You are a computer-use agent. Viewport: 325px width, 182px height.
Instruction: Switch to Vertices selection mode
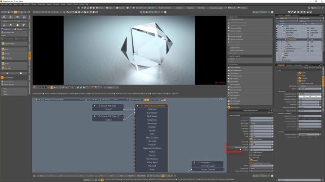tap(100, 8)
